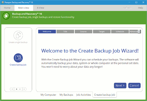Select the Welcome wizard step
147x101 pixels.
click(47, 31)
